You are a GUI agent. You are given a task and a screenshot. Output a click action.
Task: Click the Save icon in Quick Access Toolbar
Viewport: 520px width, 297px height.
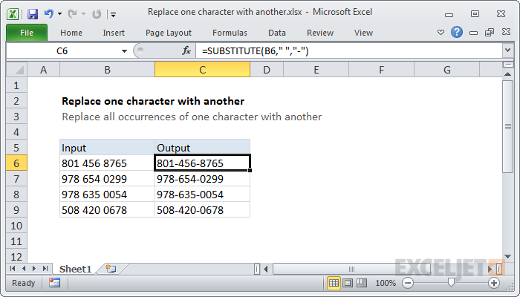coord(33,14)
